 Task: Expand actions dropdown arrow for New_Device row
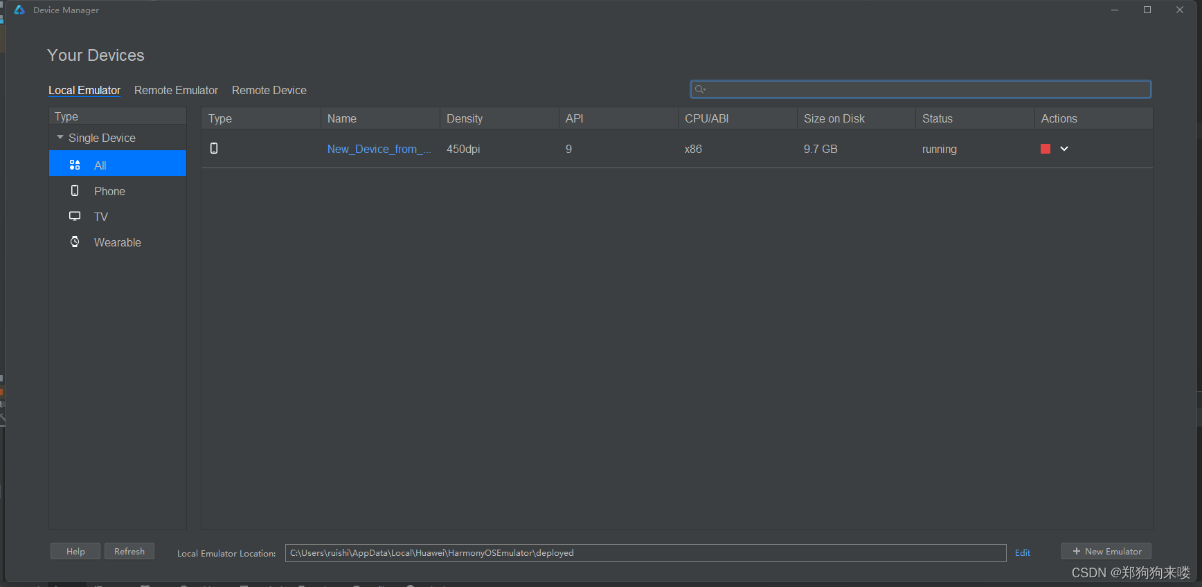point(1064,149)
